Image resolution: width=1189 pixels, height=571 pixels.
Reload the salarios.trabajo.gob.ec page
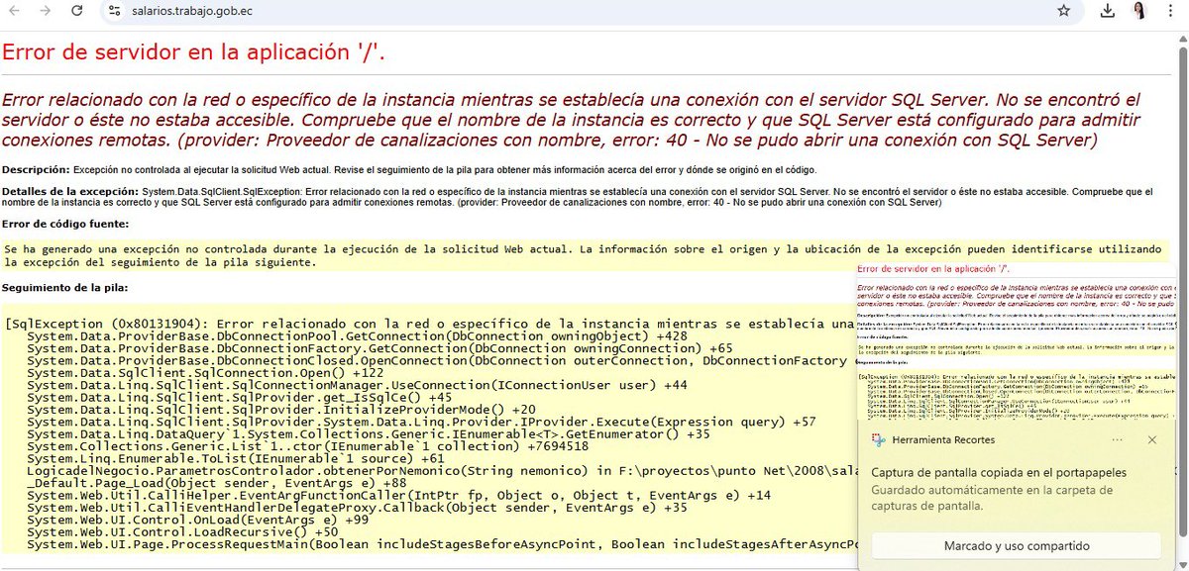[x=79, y=11]
